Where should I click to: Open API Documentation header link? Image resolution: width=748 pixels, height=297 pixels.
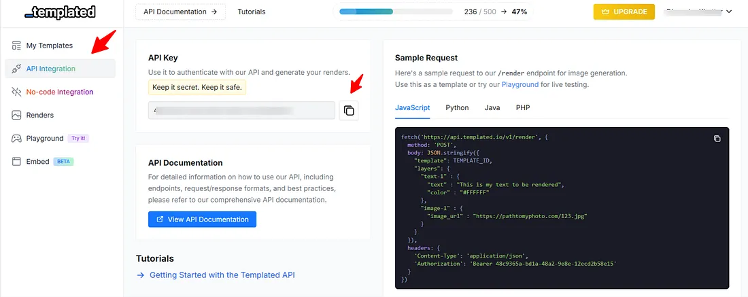(180, 12)
